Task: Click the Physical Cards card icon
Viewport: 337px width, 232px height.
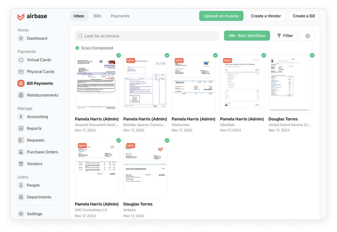Action: tap(21, 72)
